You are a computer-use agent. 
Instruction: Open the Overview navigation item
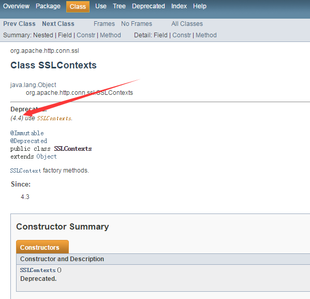coord(16,6)
